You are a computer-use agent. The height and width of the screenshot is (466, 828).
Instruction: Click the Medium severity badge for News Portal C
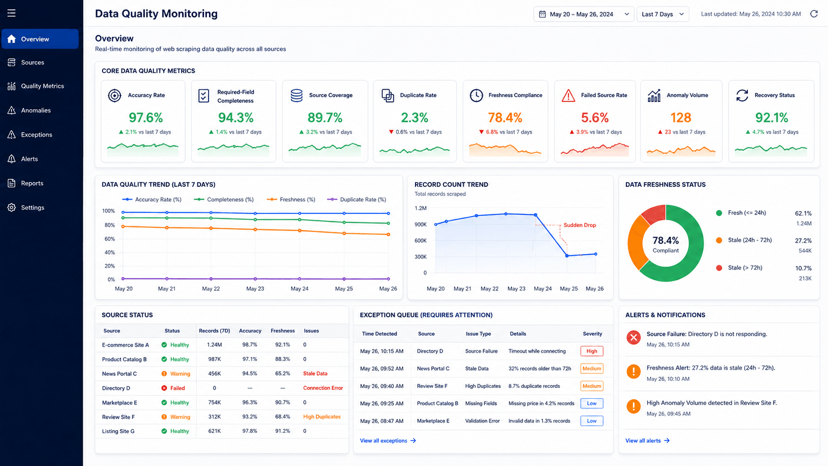[x=592, y=368]
